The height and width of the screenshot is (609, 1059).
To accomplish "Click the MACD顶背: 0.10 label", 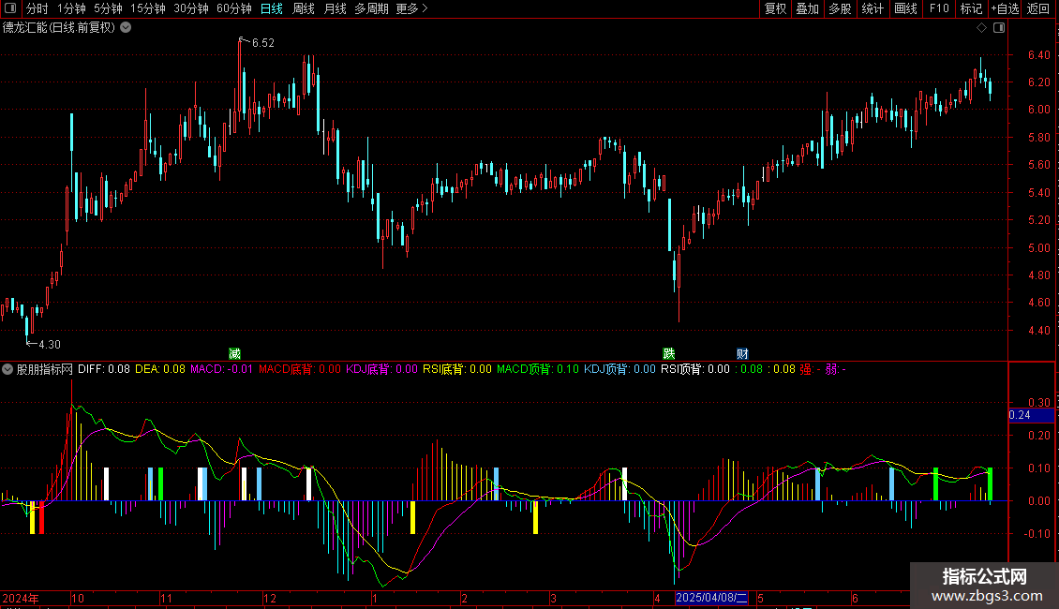I will [538, 369].
